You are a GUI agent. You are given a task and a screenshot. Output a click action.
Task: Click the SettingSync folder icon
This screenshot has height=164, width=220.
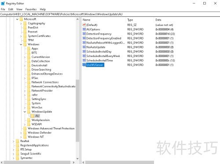pyautogui.click(x=29, y=99)
